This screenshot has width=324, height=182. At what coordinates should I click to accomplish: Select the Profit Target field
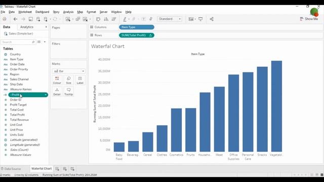pyautogui.click(x=18, y=105)
